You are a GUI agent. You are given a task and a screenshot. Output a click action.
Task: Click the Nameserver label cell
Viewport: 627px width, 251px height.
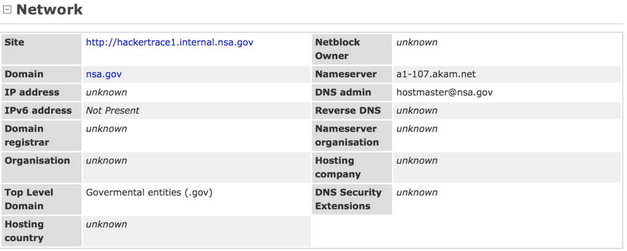(345, 74)
